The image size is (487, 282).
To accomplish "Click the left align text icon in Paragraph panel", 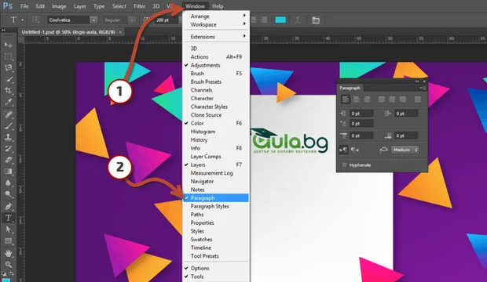I will click(x=346, y=99).
